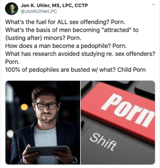Click the '100% of pedophiles' final line
Image resolution: width=160 pixels, height=168 pixels.
click(x=75, y=70)
